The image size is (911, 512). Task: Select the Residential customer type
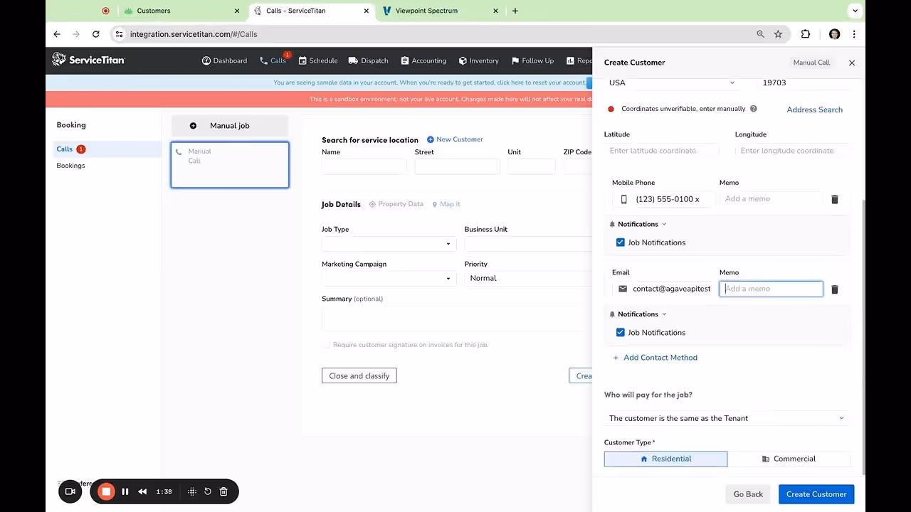665,459
